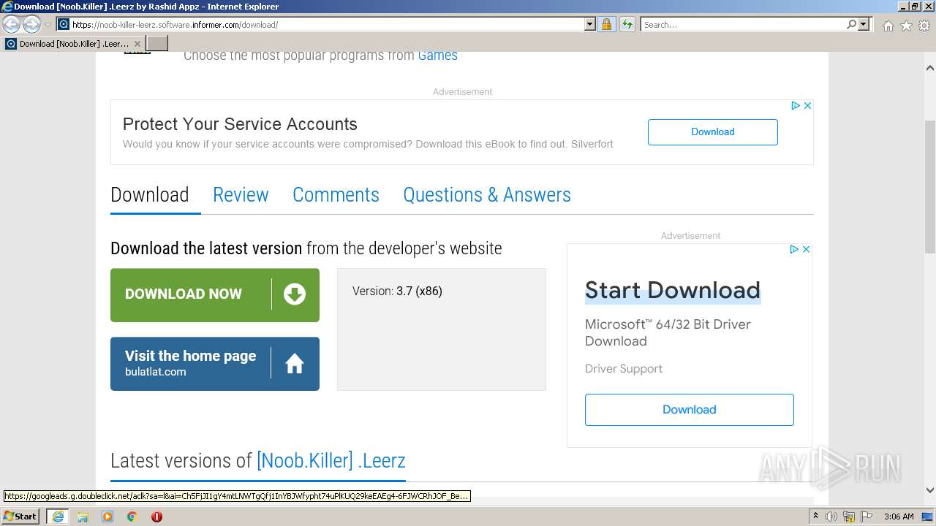This screenshot has width=936, height=526.
Task: Click the browser Search box
Action: click(x=743, y=24)
